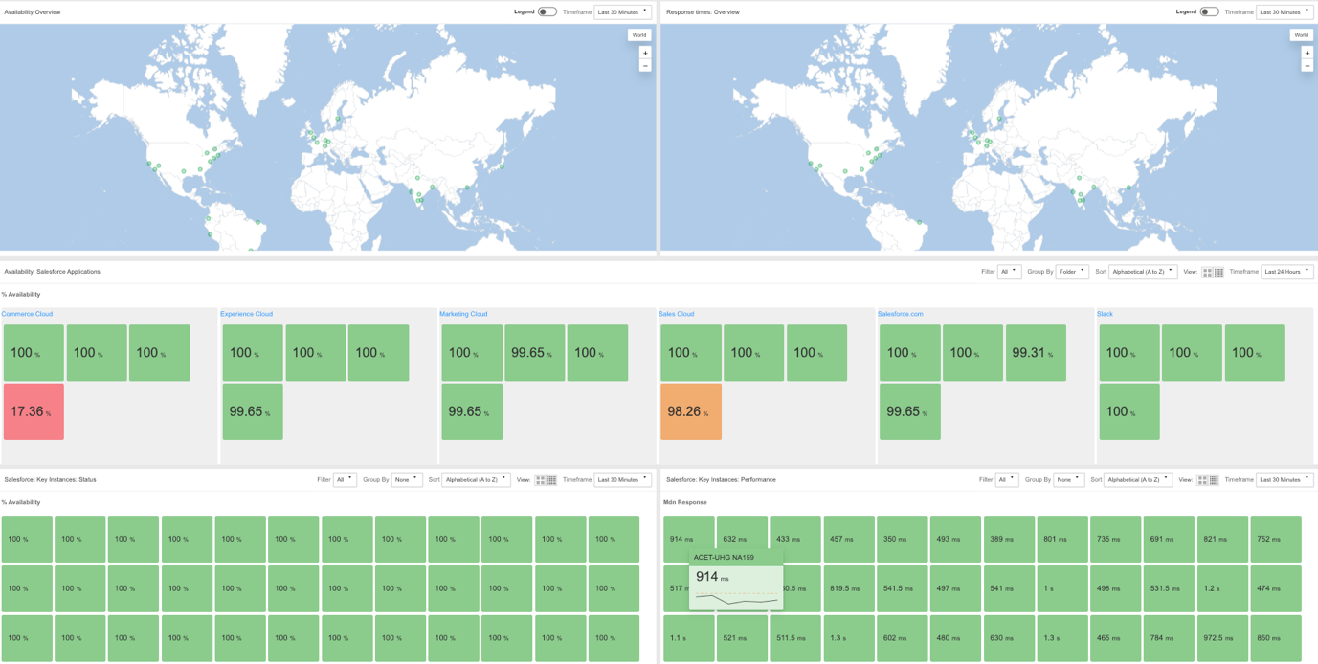Open Sort dropdown for Salesforce Applications
Screen dimensions: 1318x664
1143,272
